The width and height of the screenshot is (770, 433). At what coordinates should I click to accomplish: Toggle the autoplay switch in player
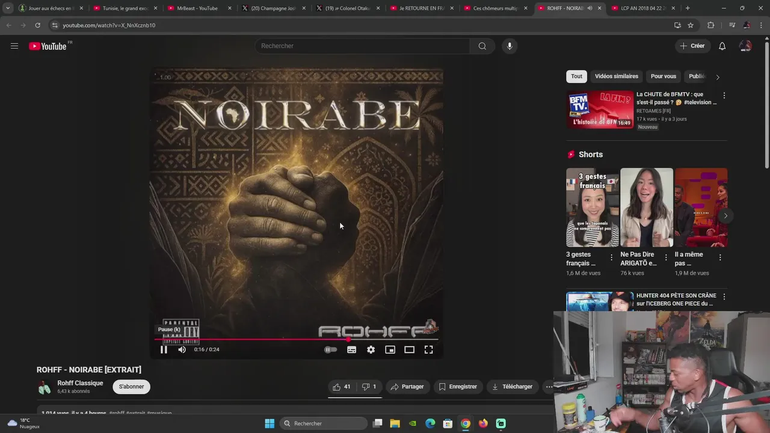click(x=330, y=349)
